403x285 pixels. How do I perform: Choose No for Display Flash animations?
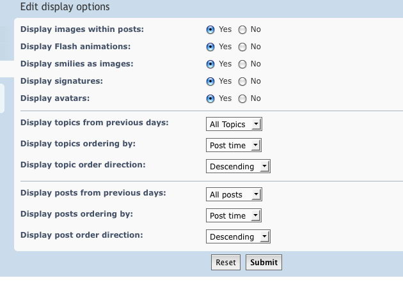[242, 47]
